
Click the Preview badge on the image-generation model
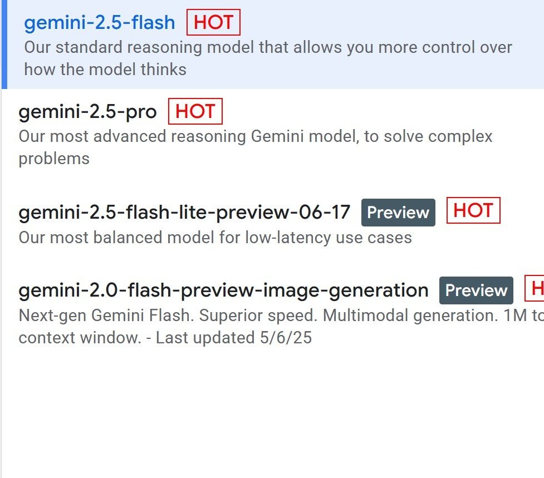click(x=476, y=290)
